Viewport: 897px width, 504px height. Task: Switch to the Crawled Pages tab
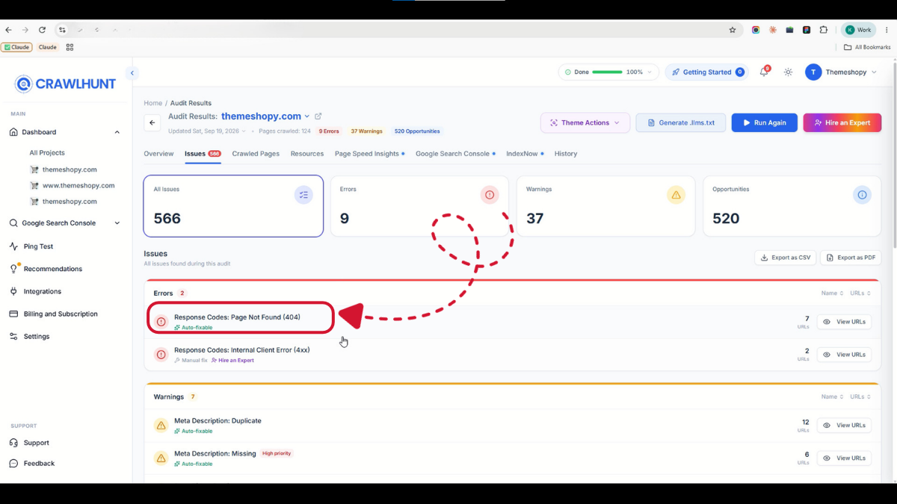click(256, 154)
